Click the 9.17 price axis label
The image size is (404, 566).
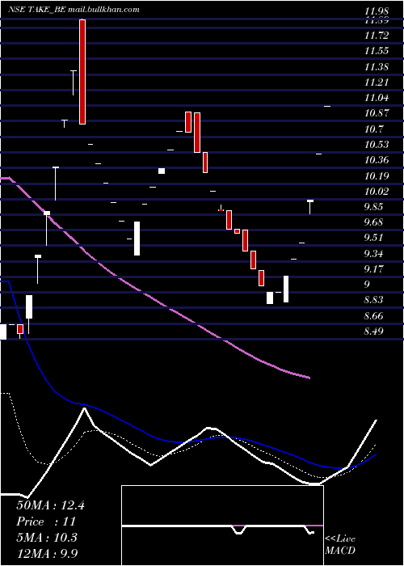(x=374, y=269)
